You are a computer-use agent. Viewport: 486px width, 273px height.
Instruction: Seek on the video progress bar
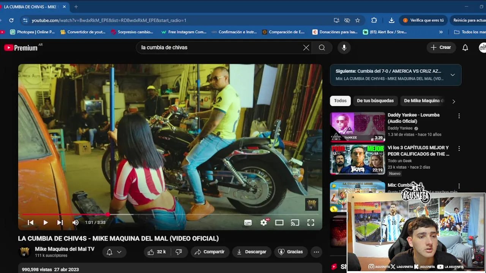pos(170,215)
